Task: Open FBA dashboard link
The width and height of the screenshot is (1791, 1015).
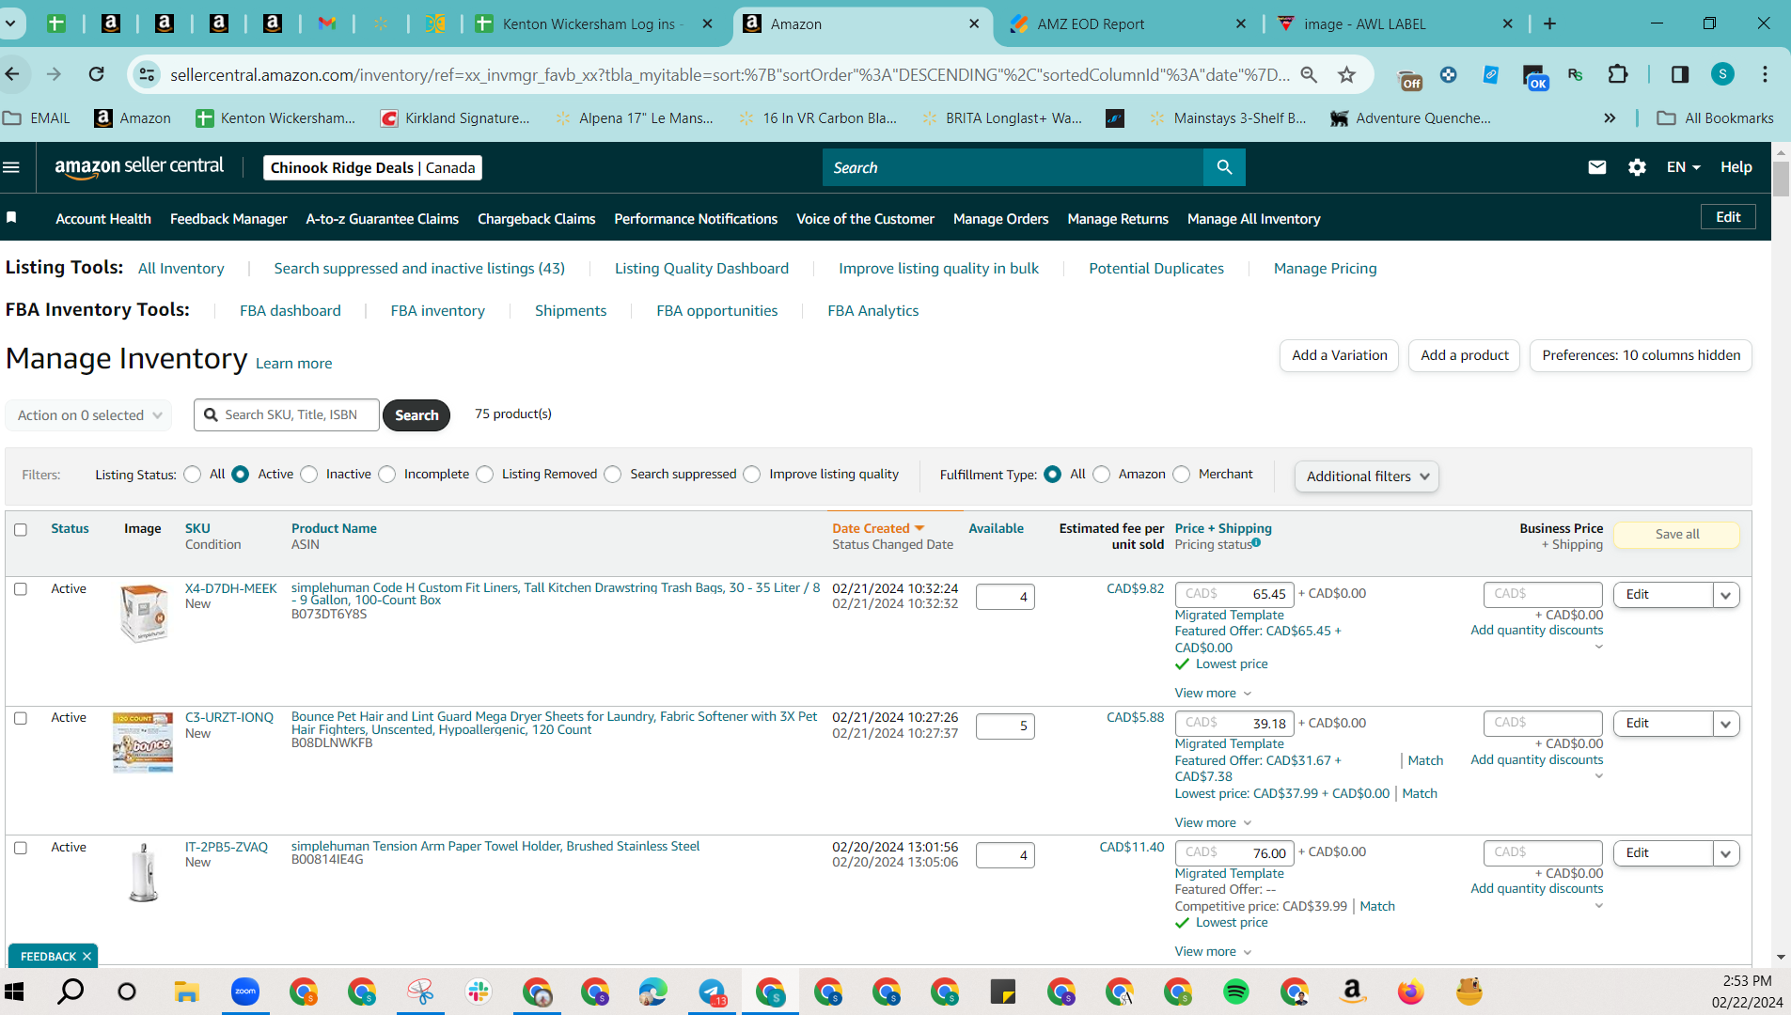Action: pyautogui.click(x=290, y=311)
